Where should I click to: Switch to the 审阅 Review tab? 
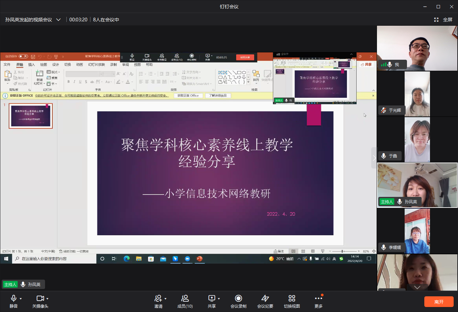[x=125, y=65]
